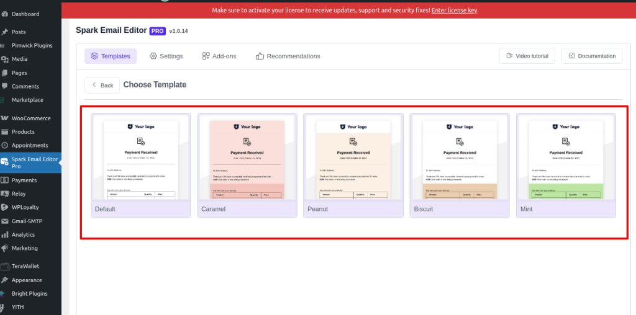Select the Default template thumbnail
Screen dimensions: 636x315
(141, 157)
